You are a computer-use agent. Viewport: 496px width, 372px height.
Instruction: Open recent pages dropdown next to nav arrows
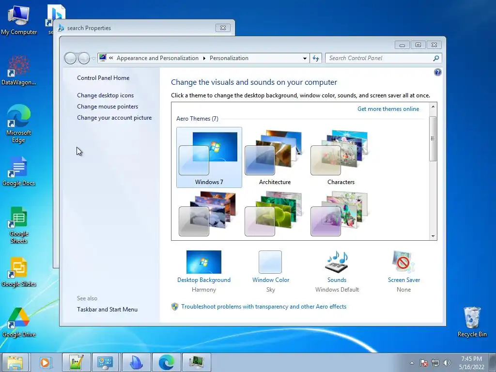click(x=93, y=58)
